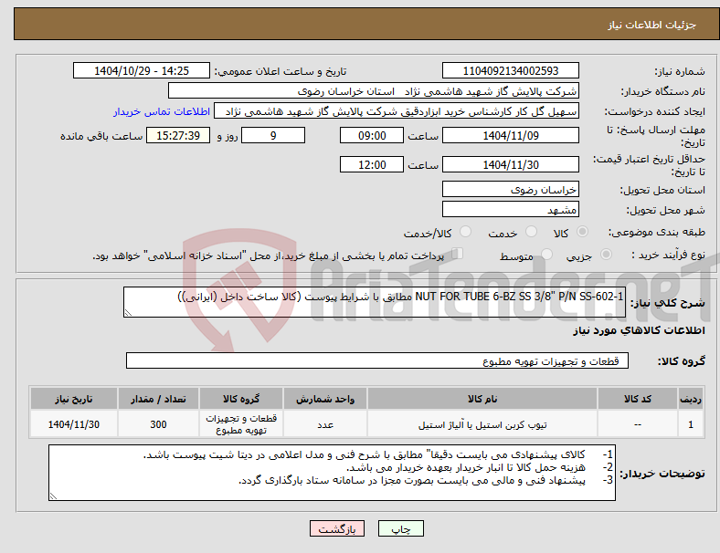This screenshot has width=720, height=553.
Task: Click the چاپ (print) button
Action: pos(400,528)
